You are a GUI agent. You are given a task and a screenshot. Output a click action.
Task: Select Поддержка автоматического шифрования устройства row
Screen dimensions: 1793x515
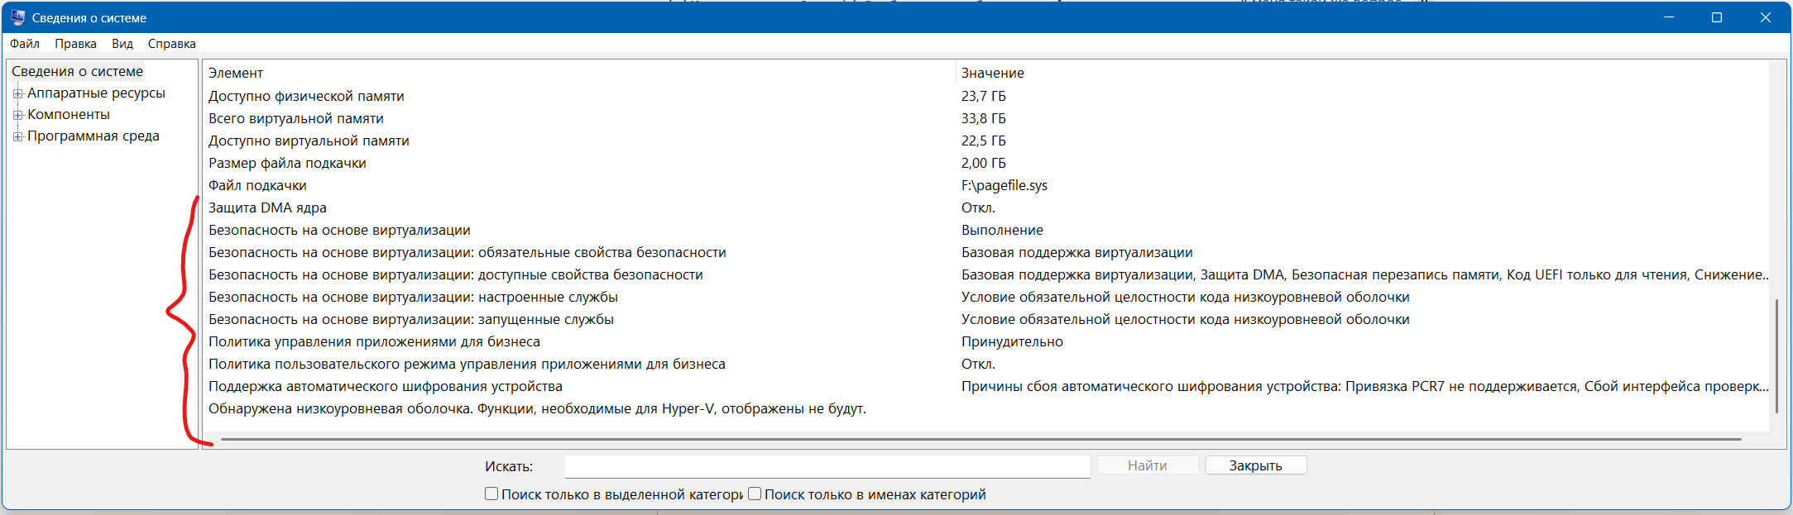click(x=985, y=386)
